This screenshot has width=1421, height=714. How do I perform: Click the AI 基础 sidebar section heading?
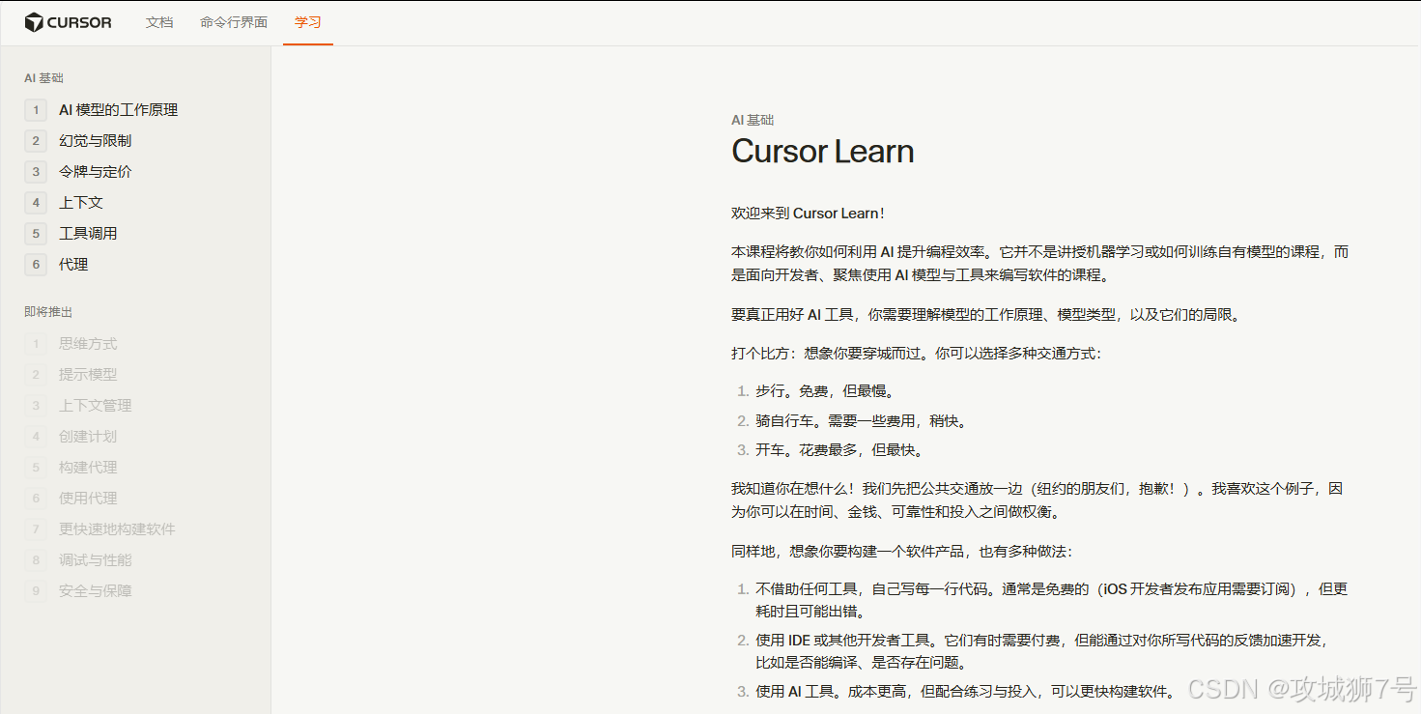43,78
